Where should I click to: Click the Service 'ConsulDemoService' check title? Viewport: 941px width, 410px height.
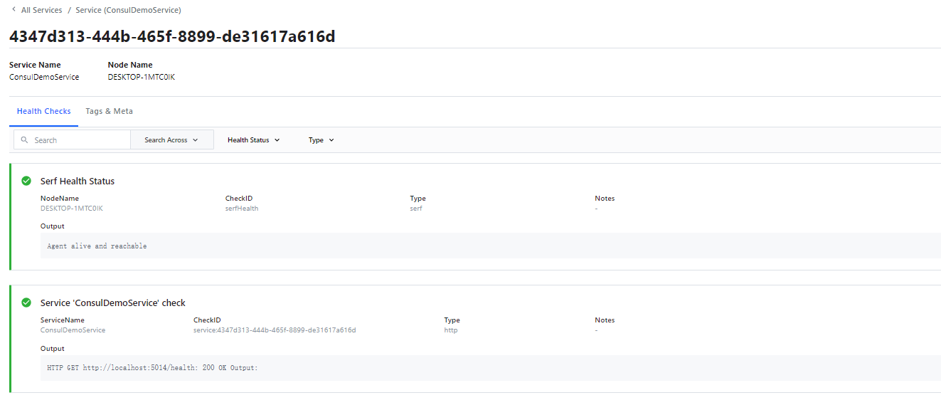click(x=112, y=303)
